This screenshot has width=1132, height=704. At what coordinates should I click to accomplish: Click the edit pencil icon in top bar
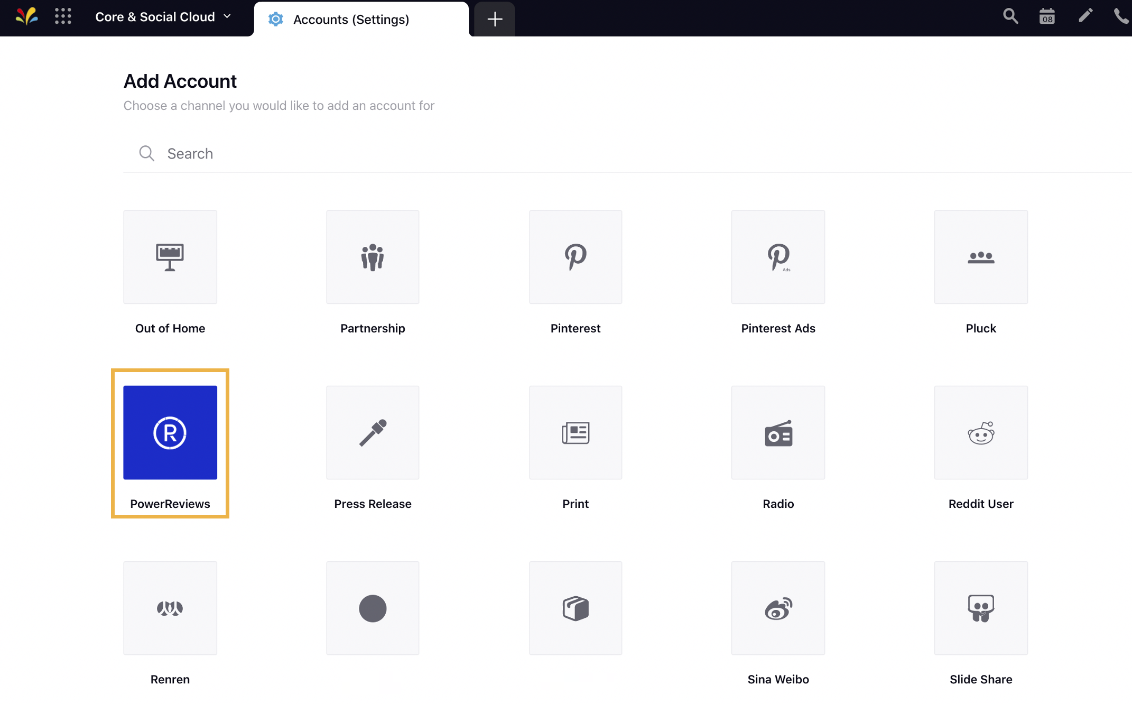click(x=1084, y=18)
